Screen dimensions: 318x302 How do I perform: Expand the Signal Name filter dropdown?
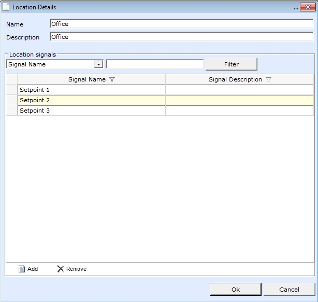(98, 64)
